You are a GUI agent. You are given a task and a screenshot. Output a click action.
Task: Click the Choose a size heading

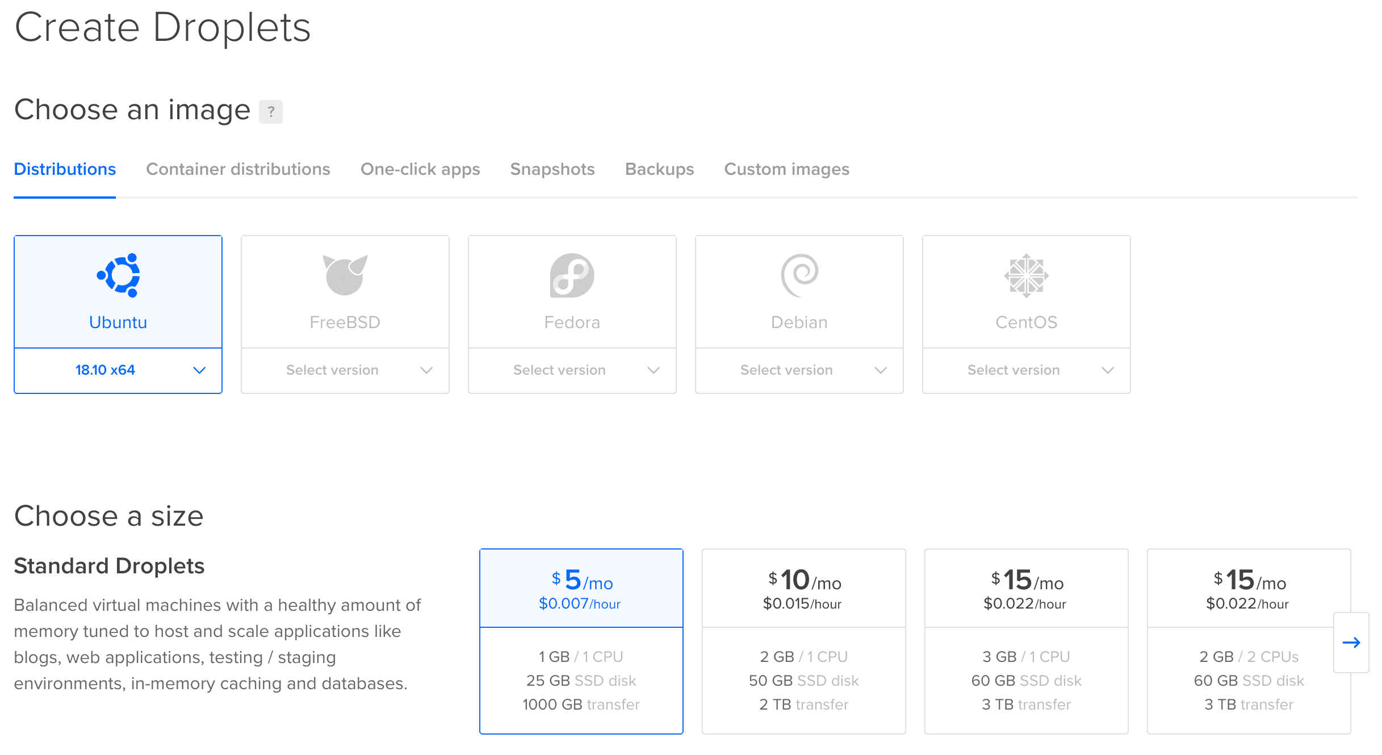(108, 516)
